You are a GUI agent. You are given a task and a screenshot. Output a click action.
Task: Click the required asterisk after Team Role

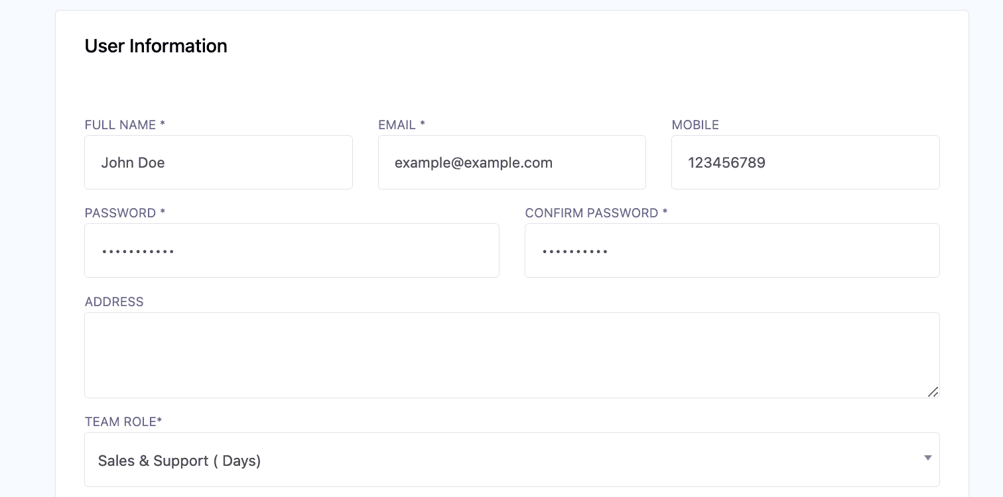159,421
